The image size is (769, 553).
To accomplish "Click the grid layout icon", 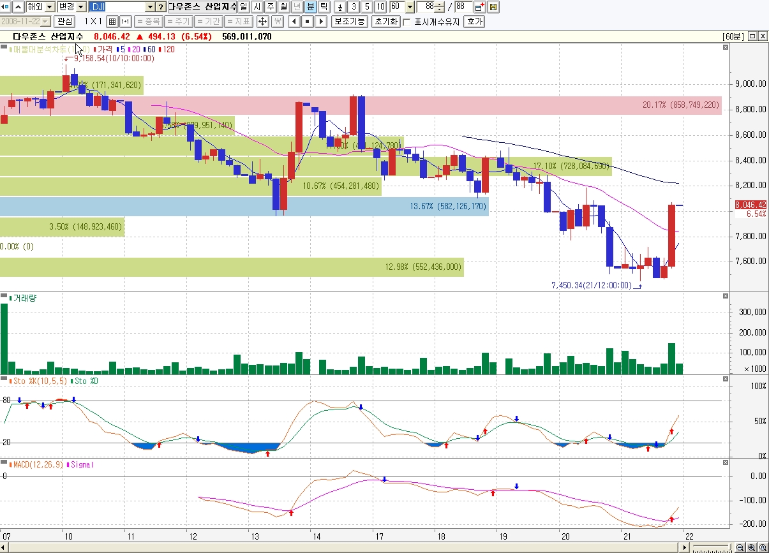I will tap(112, 22).
